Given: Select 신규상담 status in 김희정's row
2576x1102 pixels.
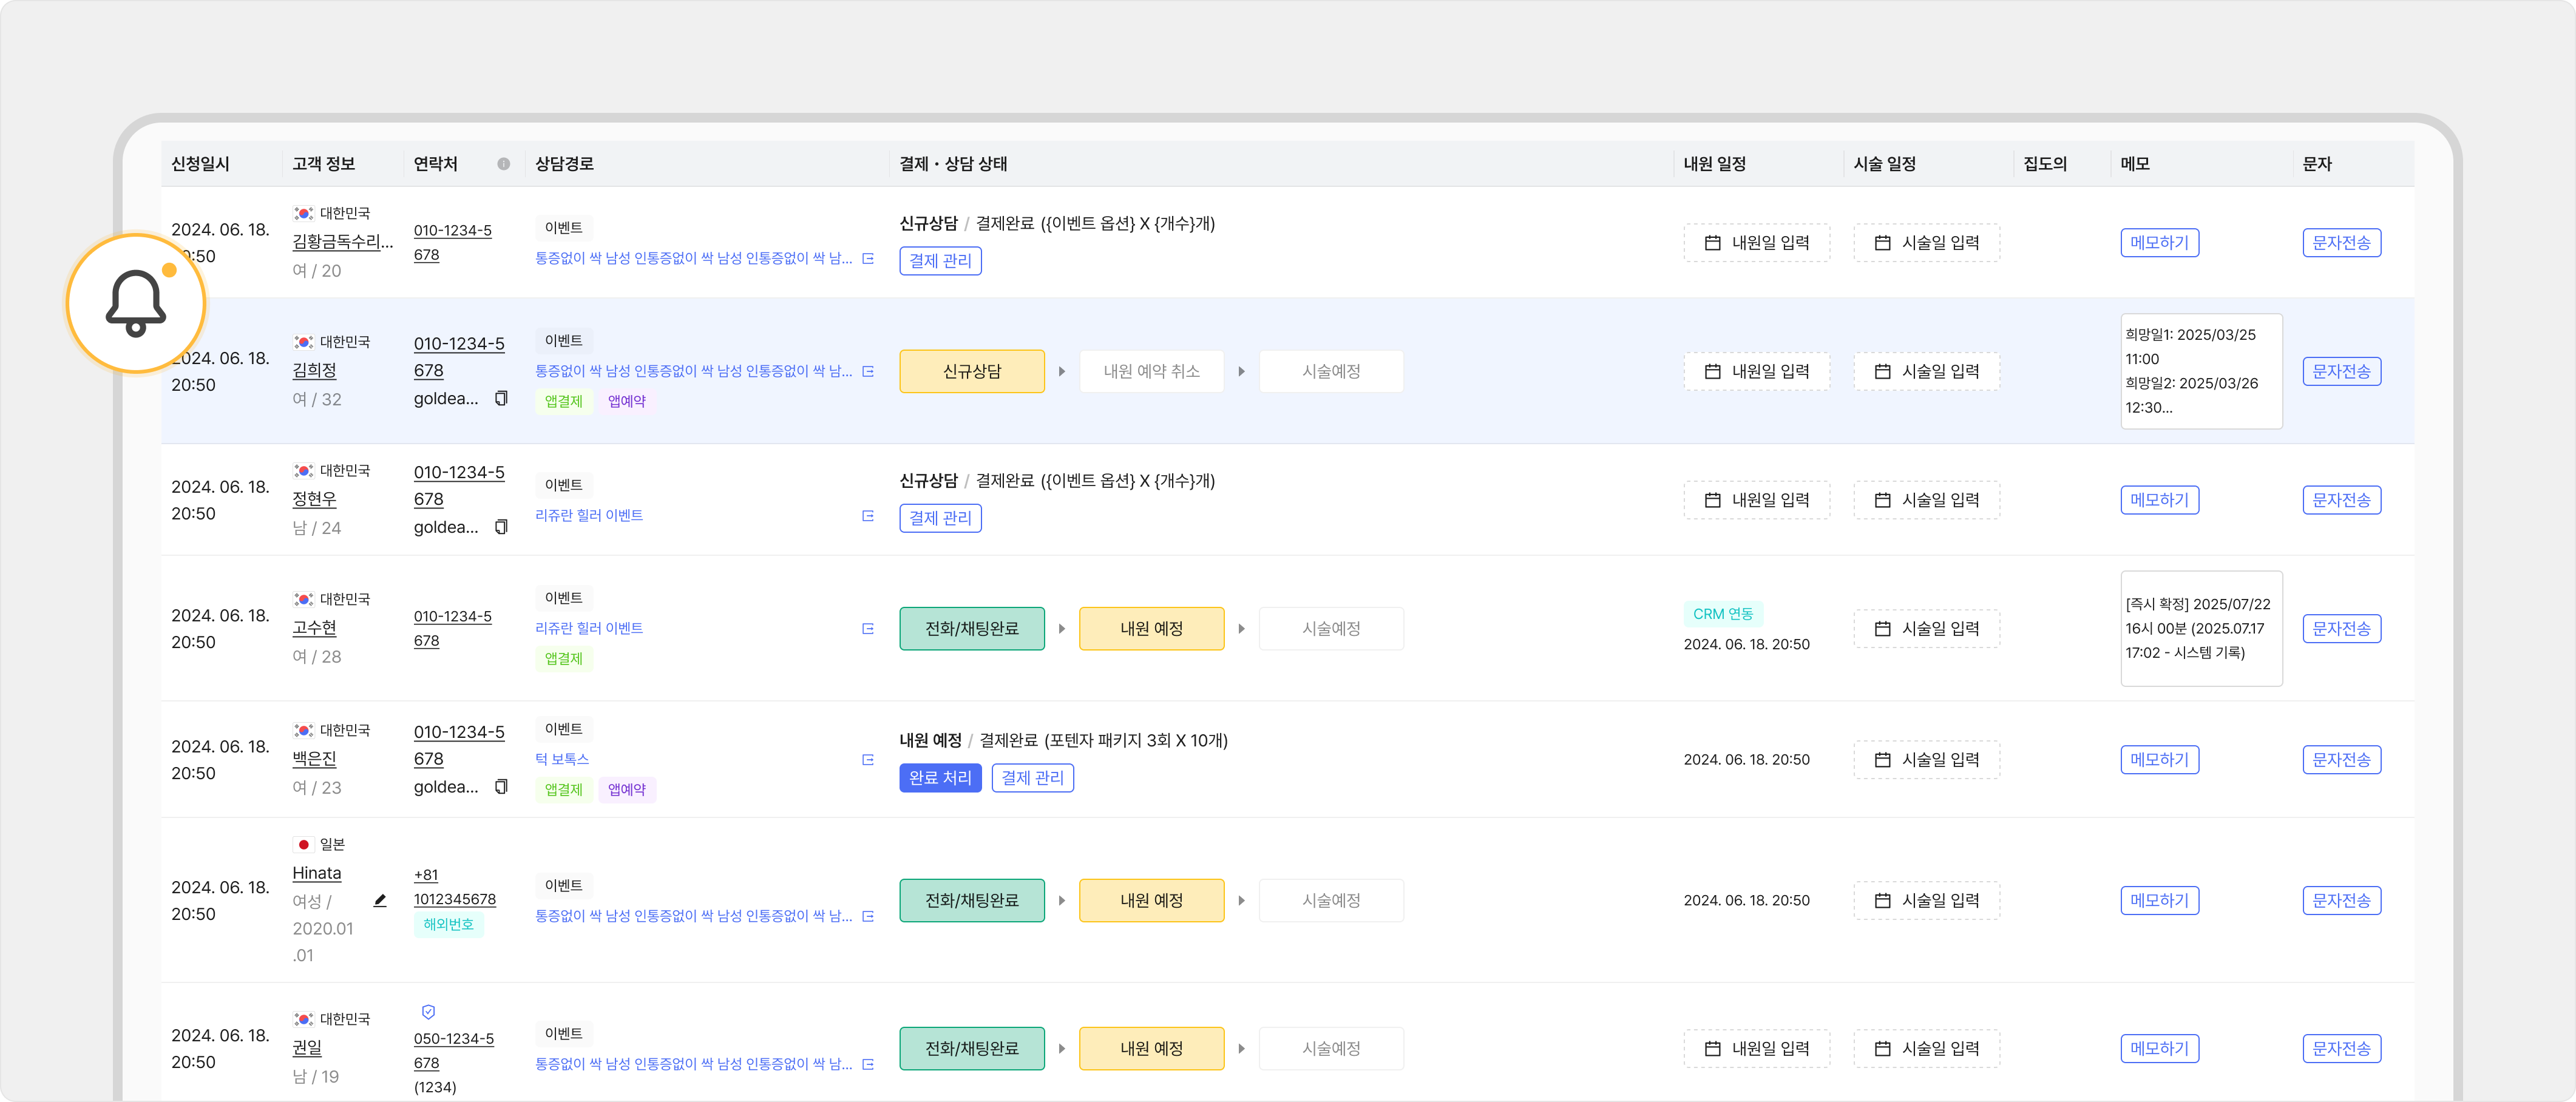Looking at the screenshot, I should click(x=971, y=371).
